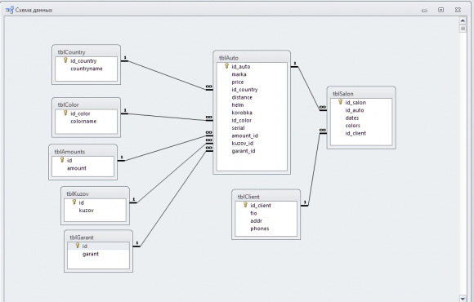Click the key icon next to id_salon

pyautogui.click(x=340, y=102)
